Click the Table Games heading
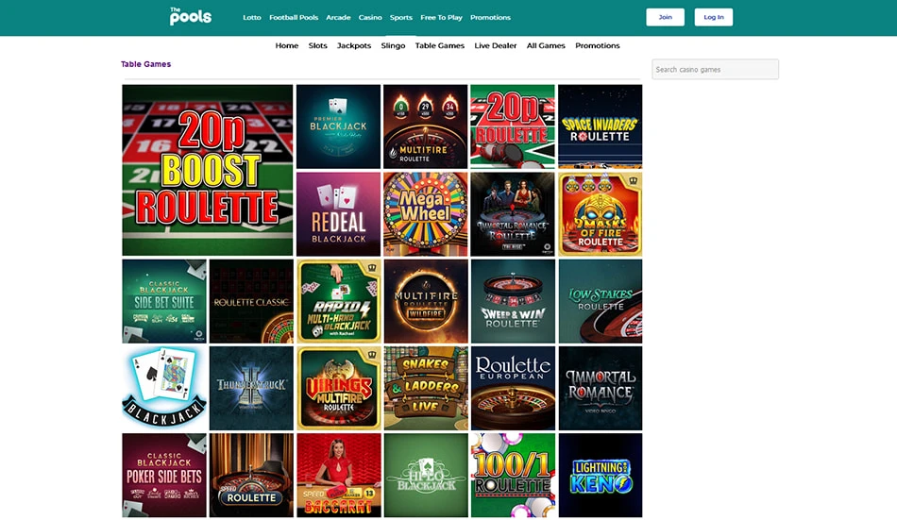 [145, 64]
